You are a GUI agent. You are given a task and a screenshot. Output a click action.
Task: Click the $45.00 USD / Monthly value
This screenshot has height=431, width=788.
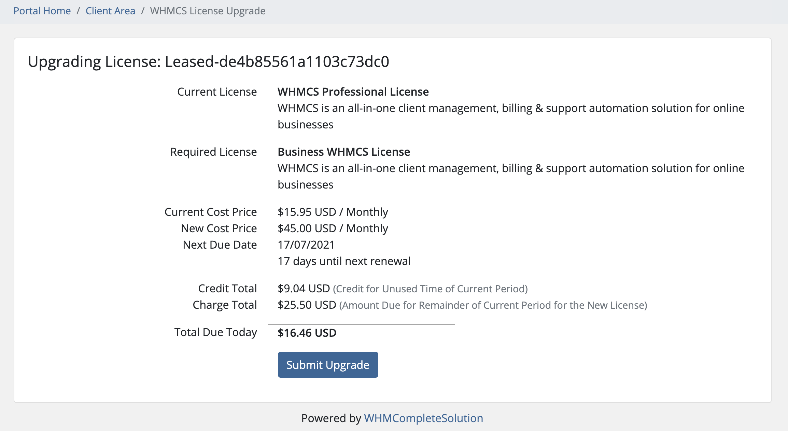click(333, 228)
